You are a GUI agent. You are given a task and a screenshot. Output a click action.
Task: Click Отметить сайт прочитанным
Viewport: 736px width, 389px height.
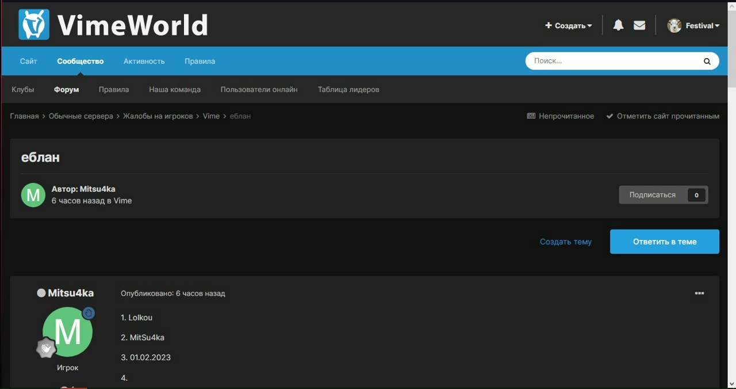[x=667, y=116]
